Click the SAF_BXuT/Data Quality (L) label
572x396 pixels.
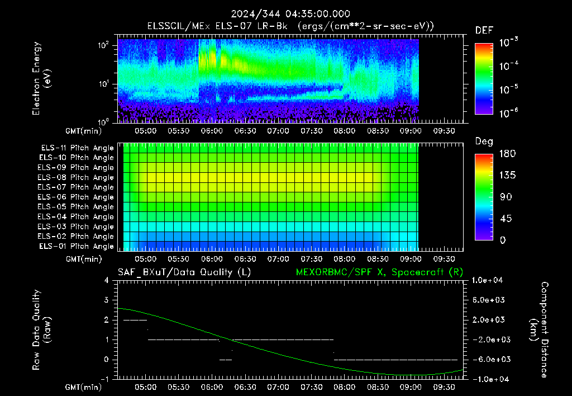point(184,272)
